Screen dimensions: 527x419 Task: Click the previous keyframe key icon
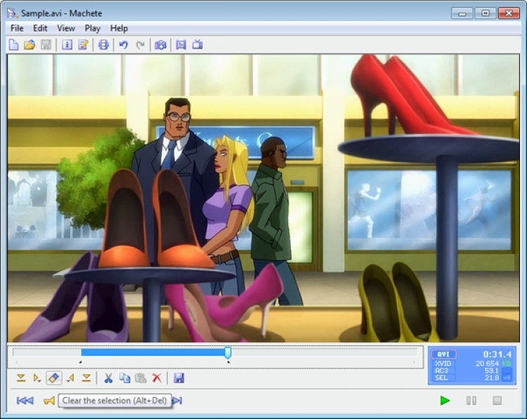point(49,401)
